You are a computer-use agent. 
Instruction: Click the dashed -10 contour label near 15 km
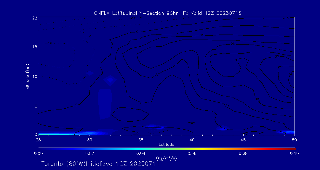tap(49, 43)
